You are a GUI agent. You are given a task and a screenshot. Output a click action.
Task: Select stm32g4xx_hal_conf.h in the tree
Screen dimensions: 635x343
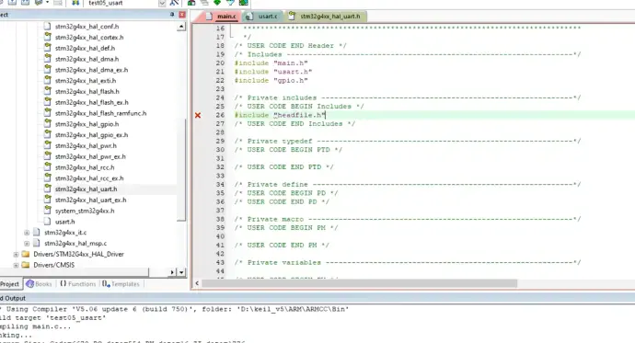click(87, 27)
